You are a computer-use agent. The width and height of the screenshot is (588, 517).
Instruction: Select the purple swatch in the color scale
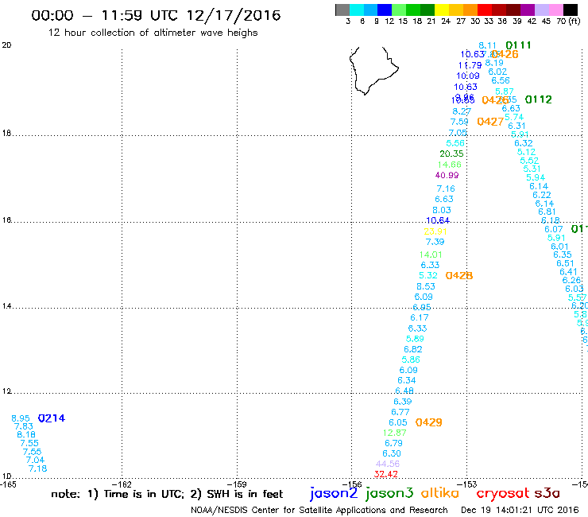coord(527,10)
